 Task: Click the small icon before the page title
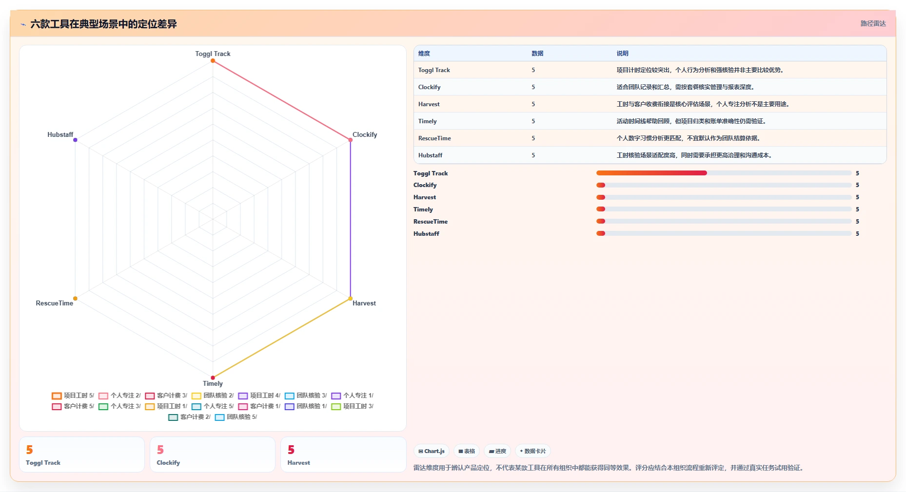(23, 24)
